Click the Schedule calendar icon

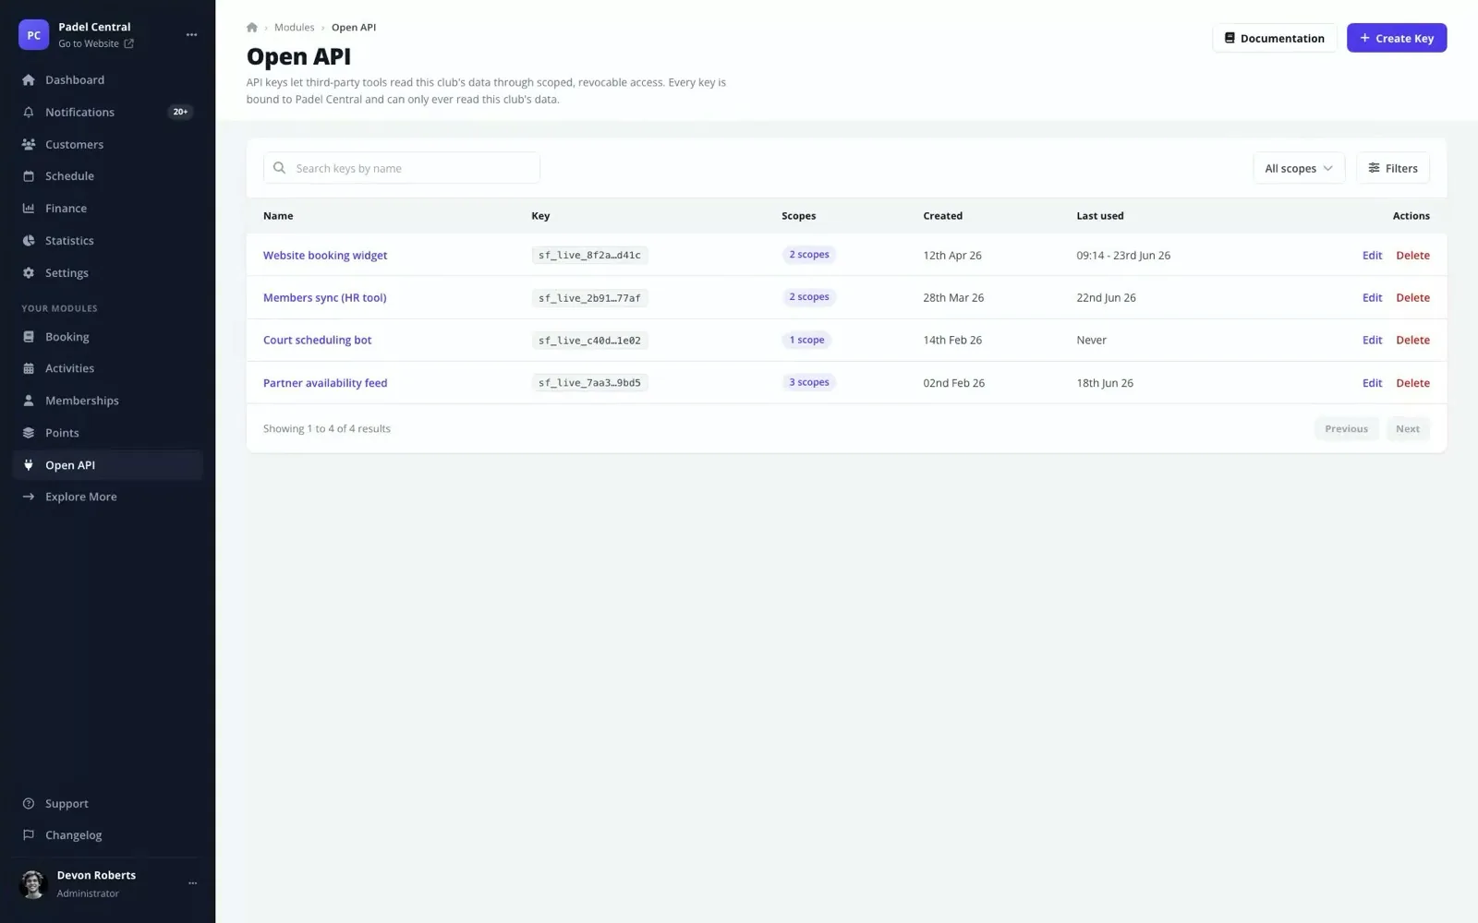coord(29,176)
